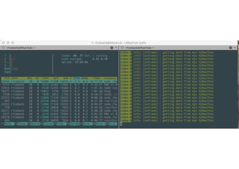Switch to F5 Tree view
This screenshot has width=239, height=169.
(60, 124)
